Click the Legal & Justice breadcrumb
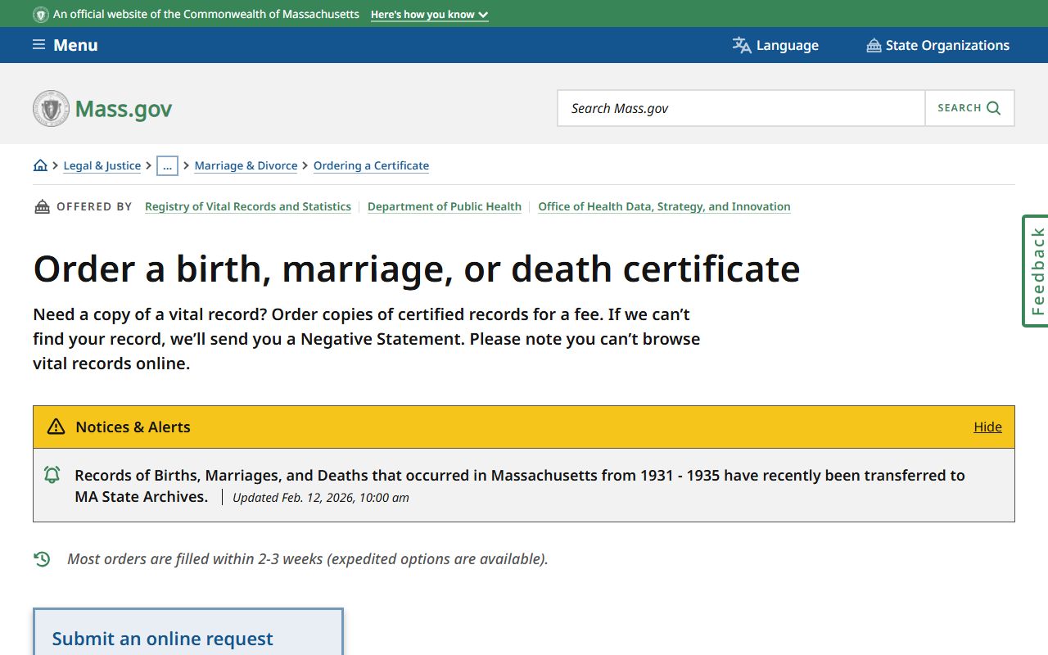The image size is (1048, 655). pyautogui.click(x=102, y=165)
